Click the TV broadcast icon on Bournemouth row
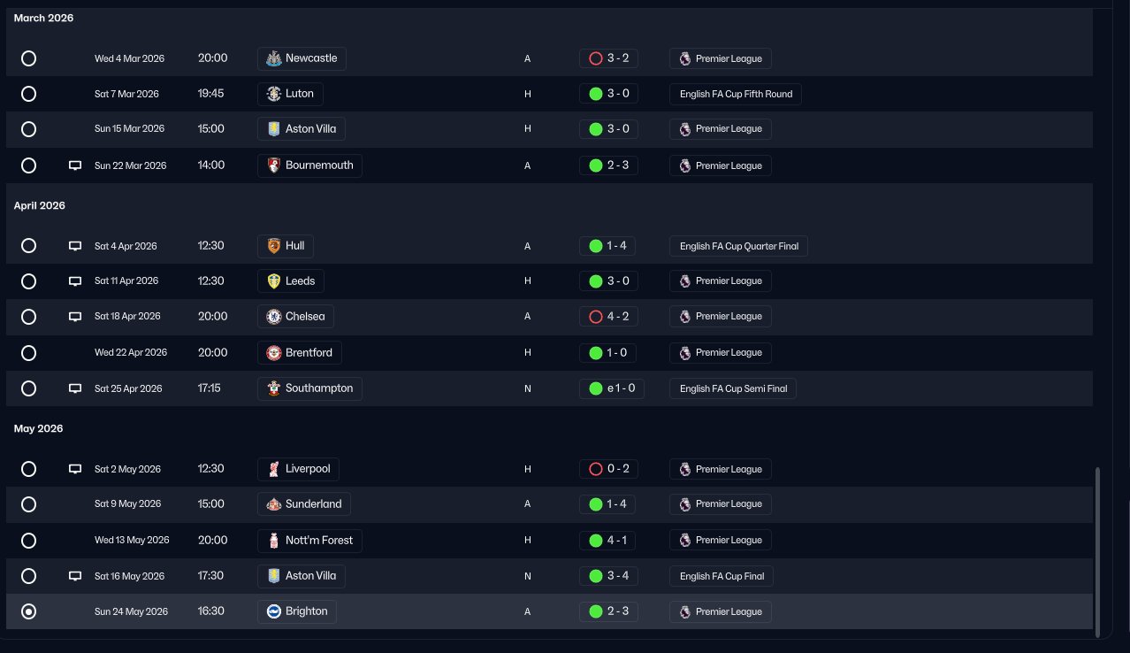Screen dimensions: 1130x653 click(75, 165)
